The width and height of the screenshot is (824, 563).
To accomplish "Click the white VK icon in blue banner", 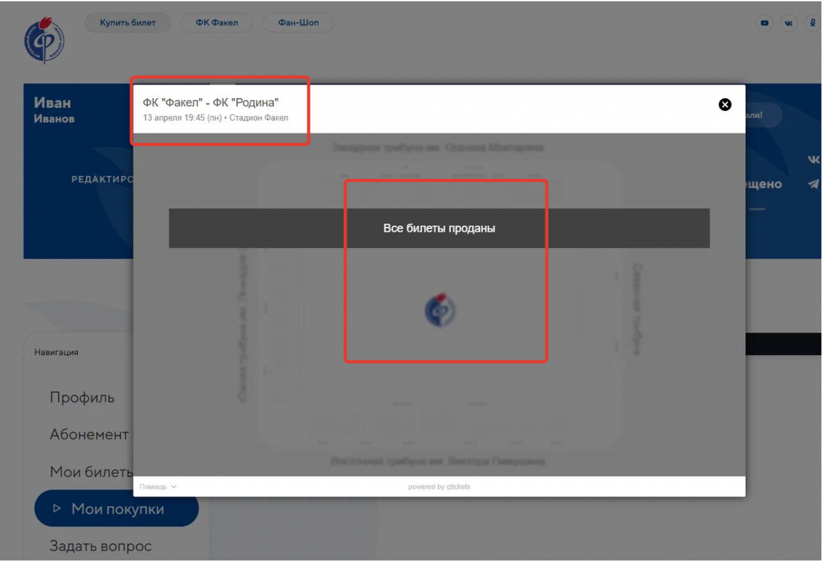I will (814, 160).
